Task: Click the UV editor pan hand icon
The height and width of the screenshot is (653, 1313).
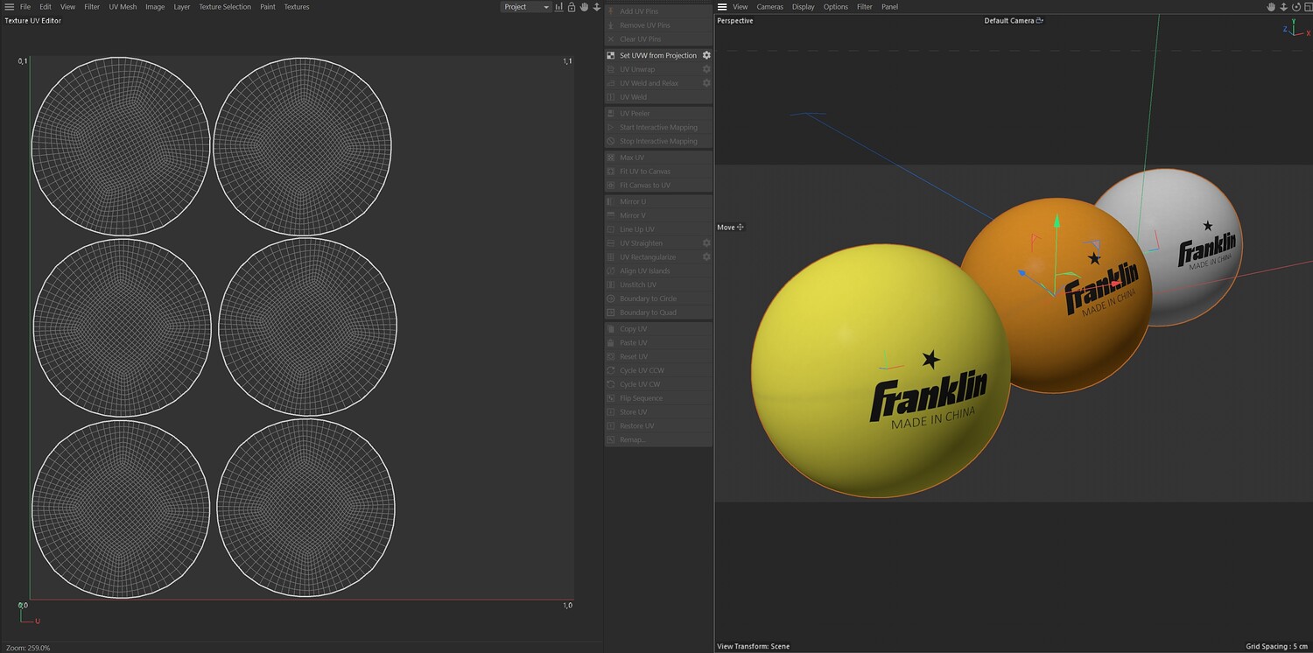Action: click(584, 7)
